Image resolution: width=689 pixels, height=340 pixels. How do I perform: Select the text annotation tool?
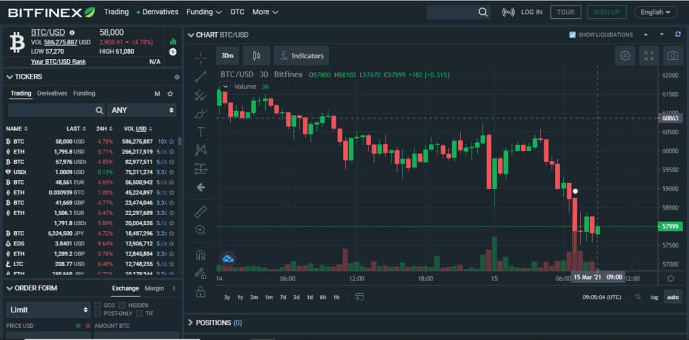[201, 132]
